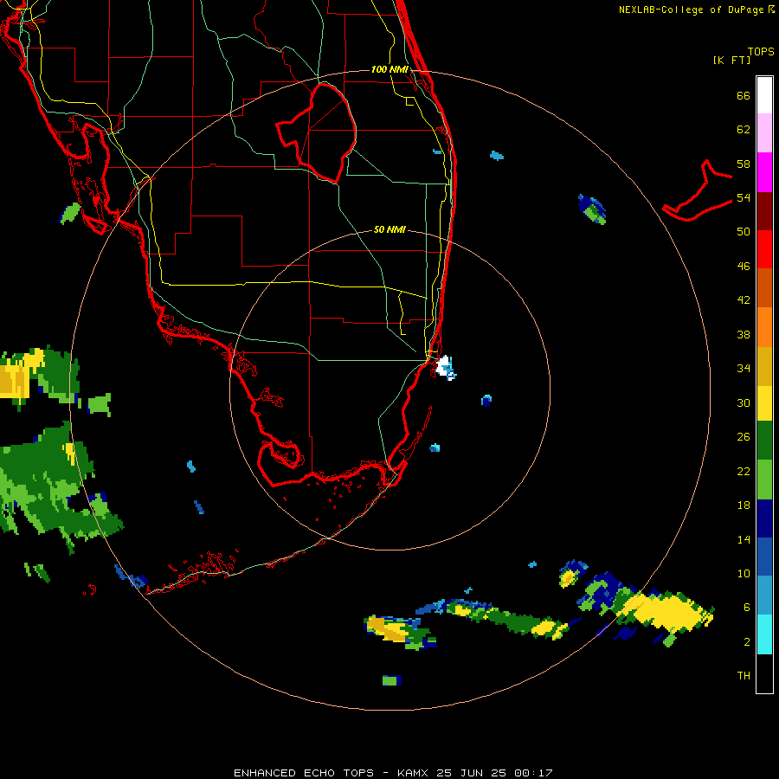The width and height of the screenshot is (779, 779).
Task: Select the 62 value on the legend
Action: point(744,130)
